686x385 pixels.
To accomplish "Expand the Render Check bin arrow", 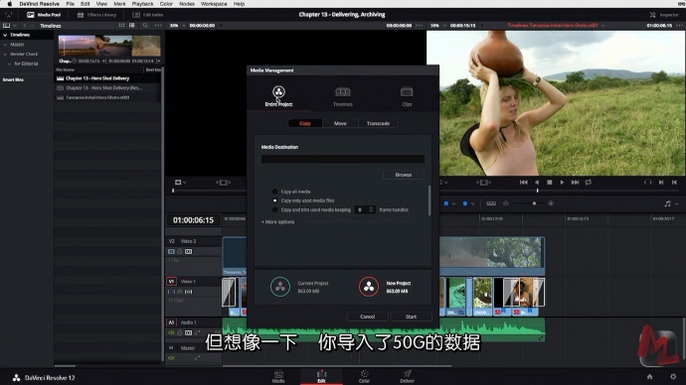I will coord(6,55).
